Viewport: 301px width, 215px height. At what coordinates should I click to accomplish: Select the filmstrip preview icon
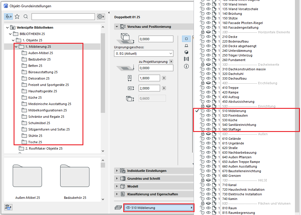pos(186,59)
